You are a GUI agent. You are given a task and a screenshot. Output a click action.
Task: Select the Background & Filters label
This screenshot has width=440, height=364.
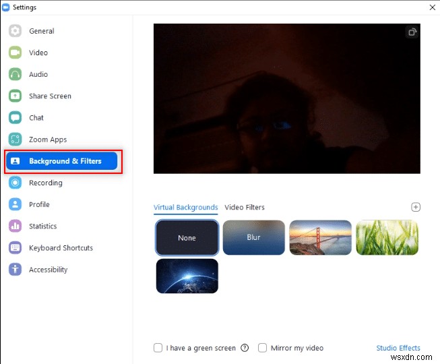coord(65,161)
